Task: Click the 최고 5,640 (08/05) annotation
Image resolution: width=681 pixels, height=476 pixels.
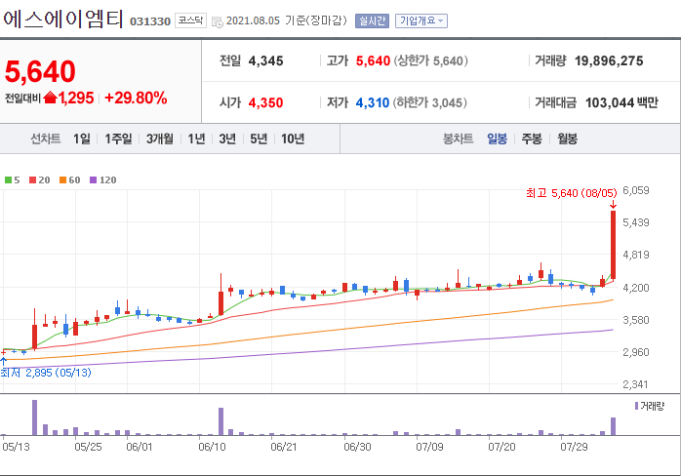Action: pos(571,193)
